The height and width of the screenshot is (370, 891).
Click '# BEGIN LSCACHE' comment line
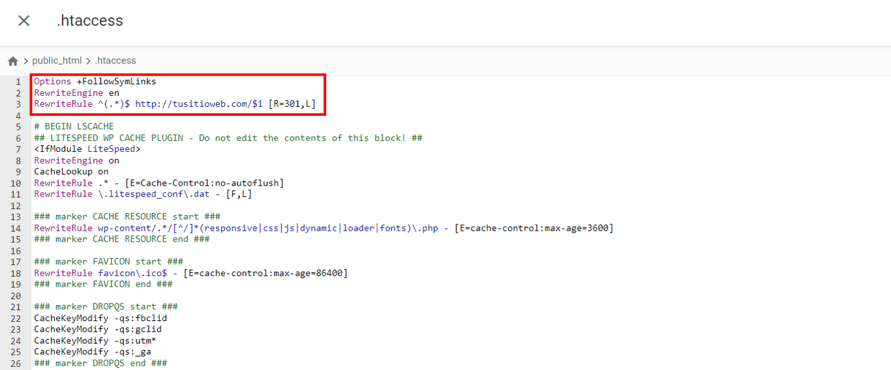pos(74,126)
